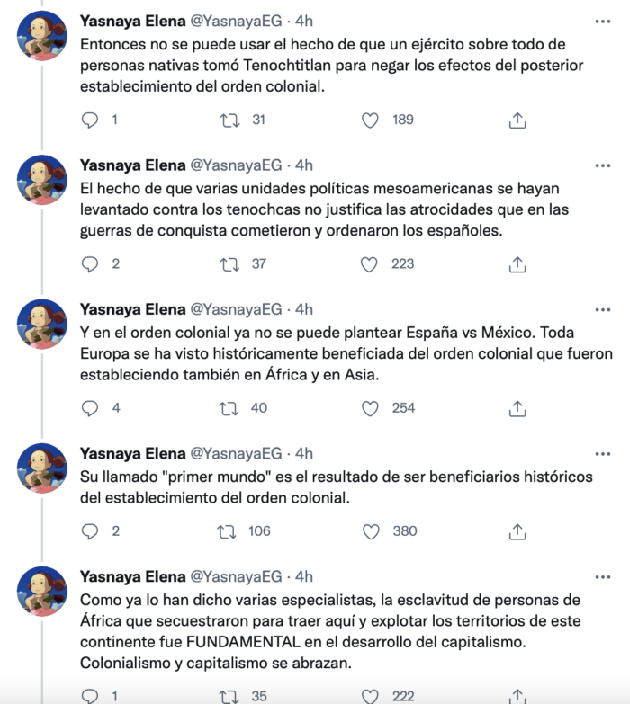The image size is (630, 704).
Task: Share the tweet starting "Entonces no se puede"
Action: coord(517,120)
